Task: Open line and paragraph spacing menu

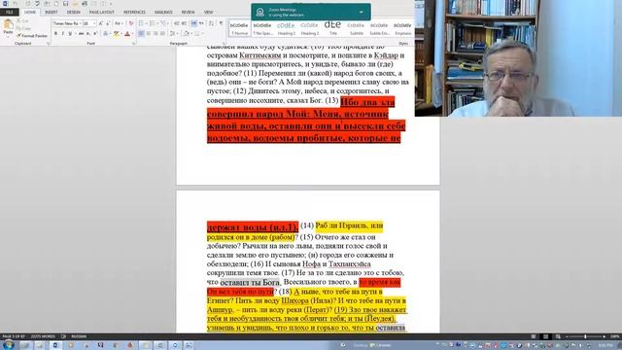Action: pyautogui.click(x=174, y=34)
